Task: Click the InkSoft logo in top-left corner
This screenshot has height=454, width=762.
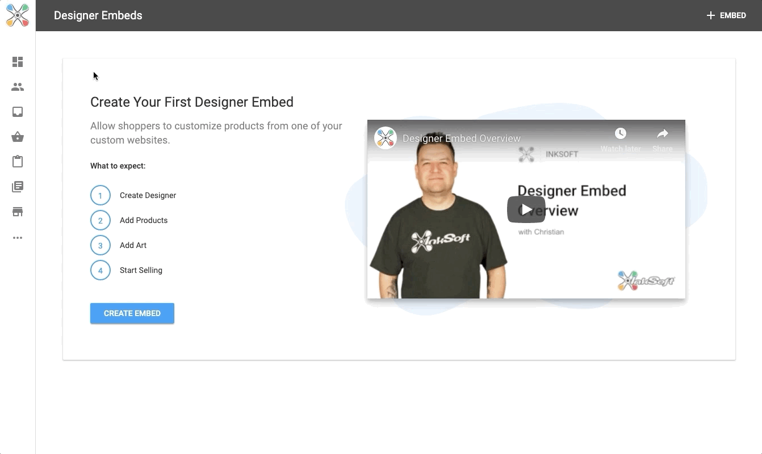Action: (x=18, y=15)
